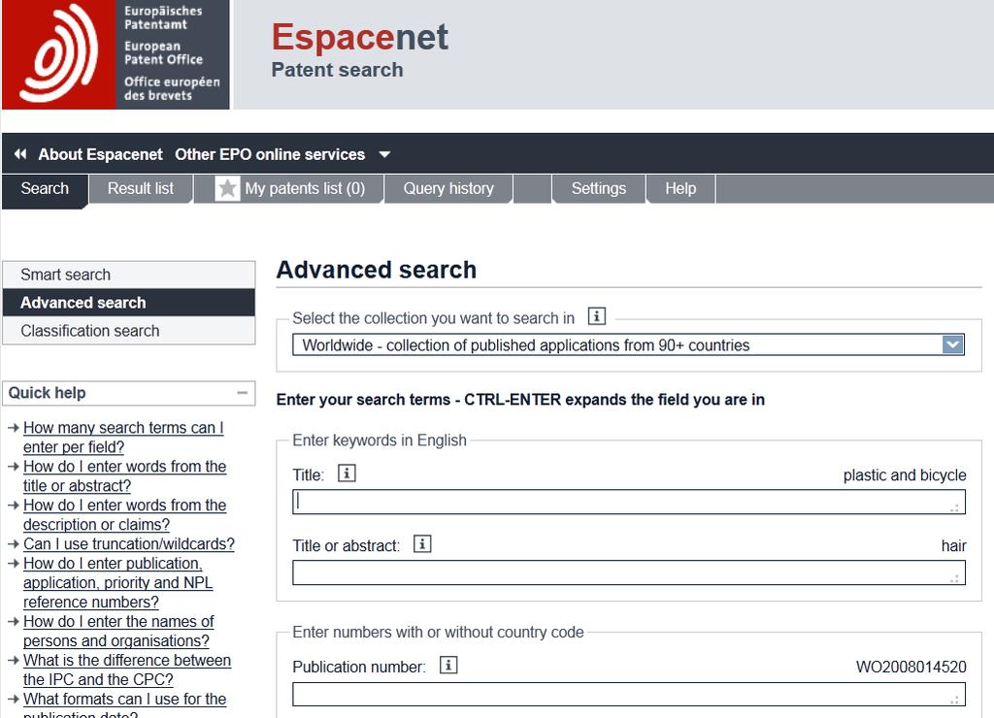The width and height of the screenshot is (994, 718).
Task: Open the Worldwide collection dropdown
Action: [x=628, y=345]
